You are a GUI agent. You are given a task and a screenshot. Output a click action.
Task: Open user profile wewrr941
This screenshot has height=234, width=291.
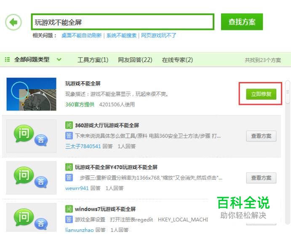point(77,188)
